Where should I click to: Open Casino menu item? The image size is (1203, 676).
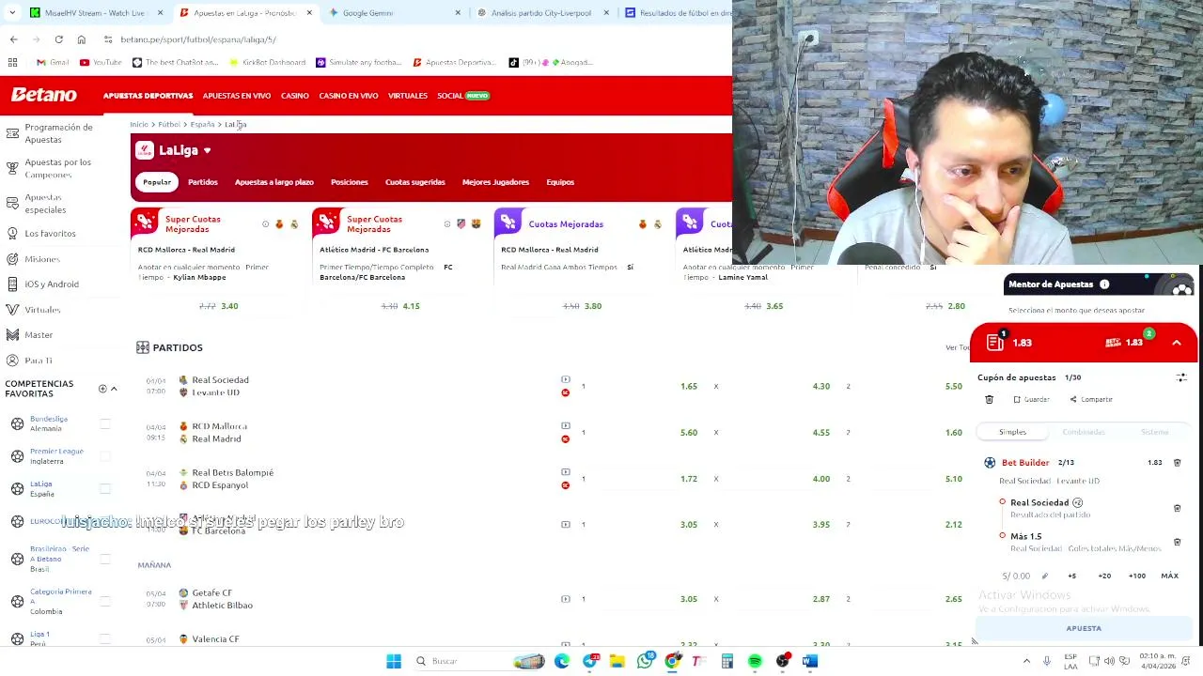[295, 96]
